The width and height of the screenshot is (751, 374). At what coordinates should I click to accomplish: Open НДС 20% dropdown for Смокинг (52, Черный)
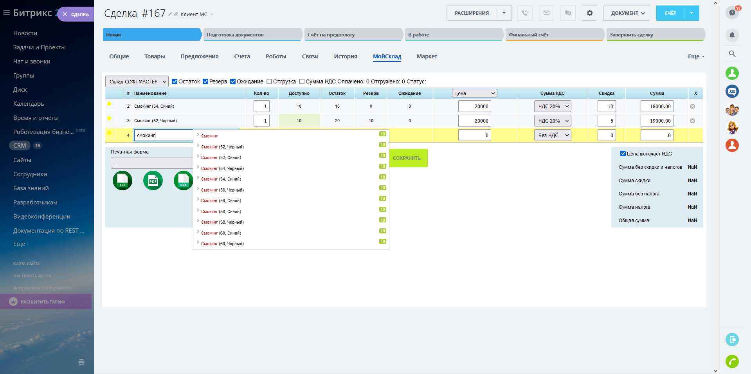tap(553, 121)
